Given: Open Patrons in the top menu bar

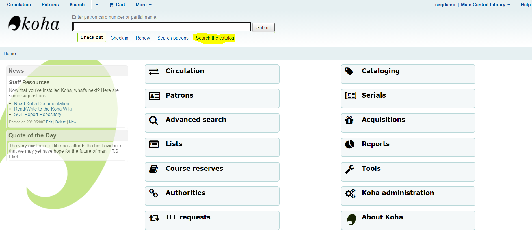Looking at the screenshot, I should tap(50, 5).
